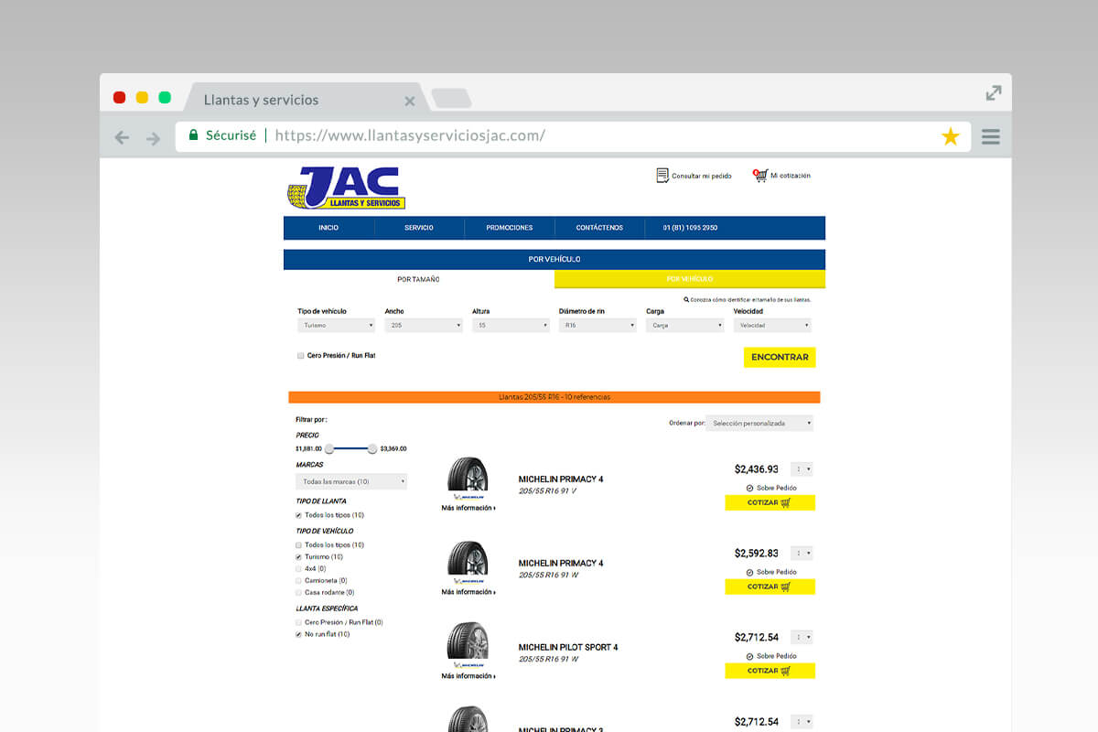Toggle the Casa rodante (0) filter checkbox
This screenshot has height=732, width=1098.
point(298,592)
